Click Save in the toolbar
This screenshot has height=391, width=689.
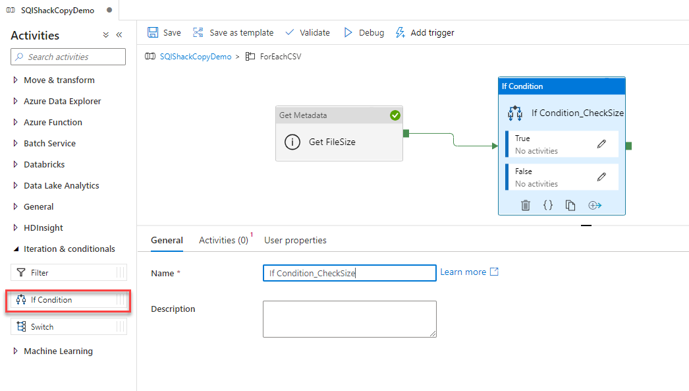point(164,32)
